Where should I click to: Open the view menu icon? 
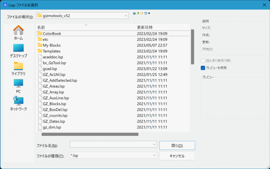click(x=147, y=13)
